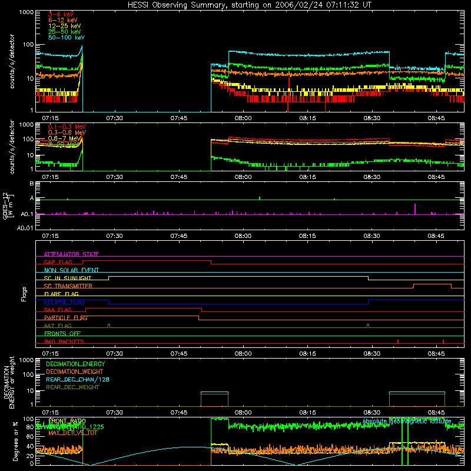Click the REAR_DEC_CHAN/128 legend label

[78, 379]
